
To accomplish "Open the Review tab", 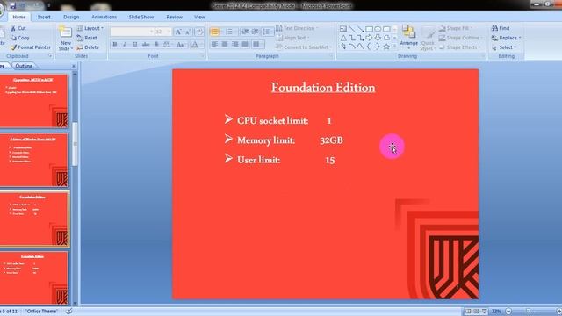I will pyautogui.click(x=174, y=17).
